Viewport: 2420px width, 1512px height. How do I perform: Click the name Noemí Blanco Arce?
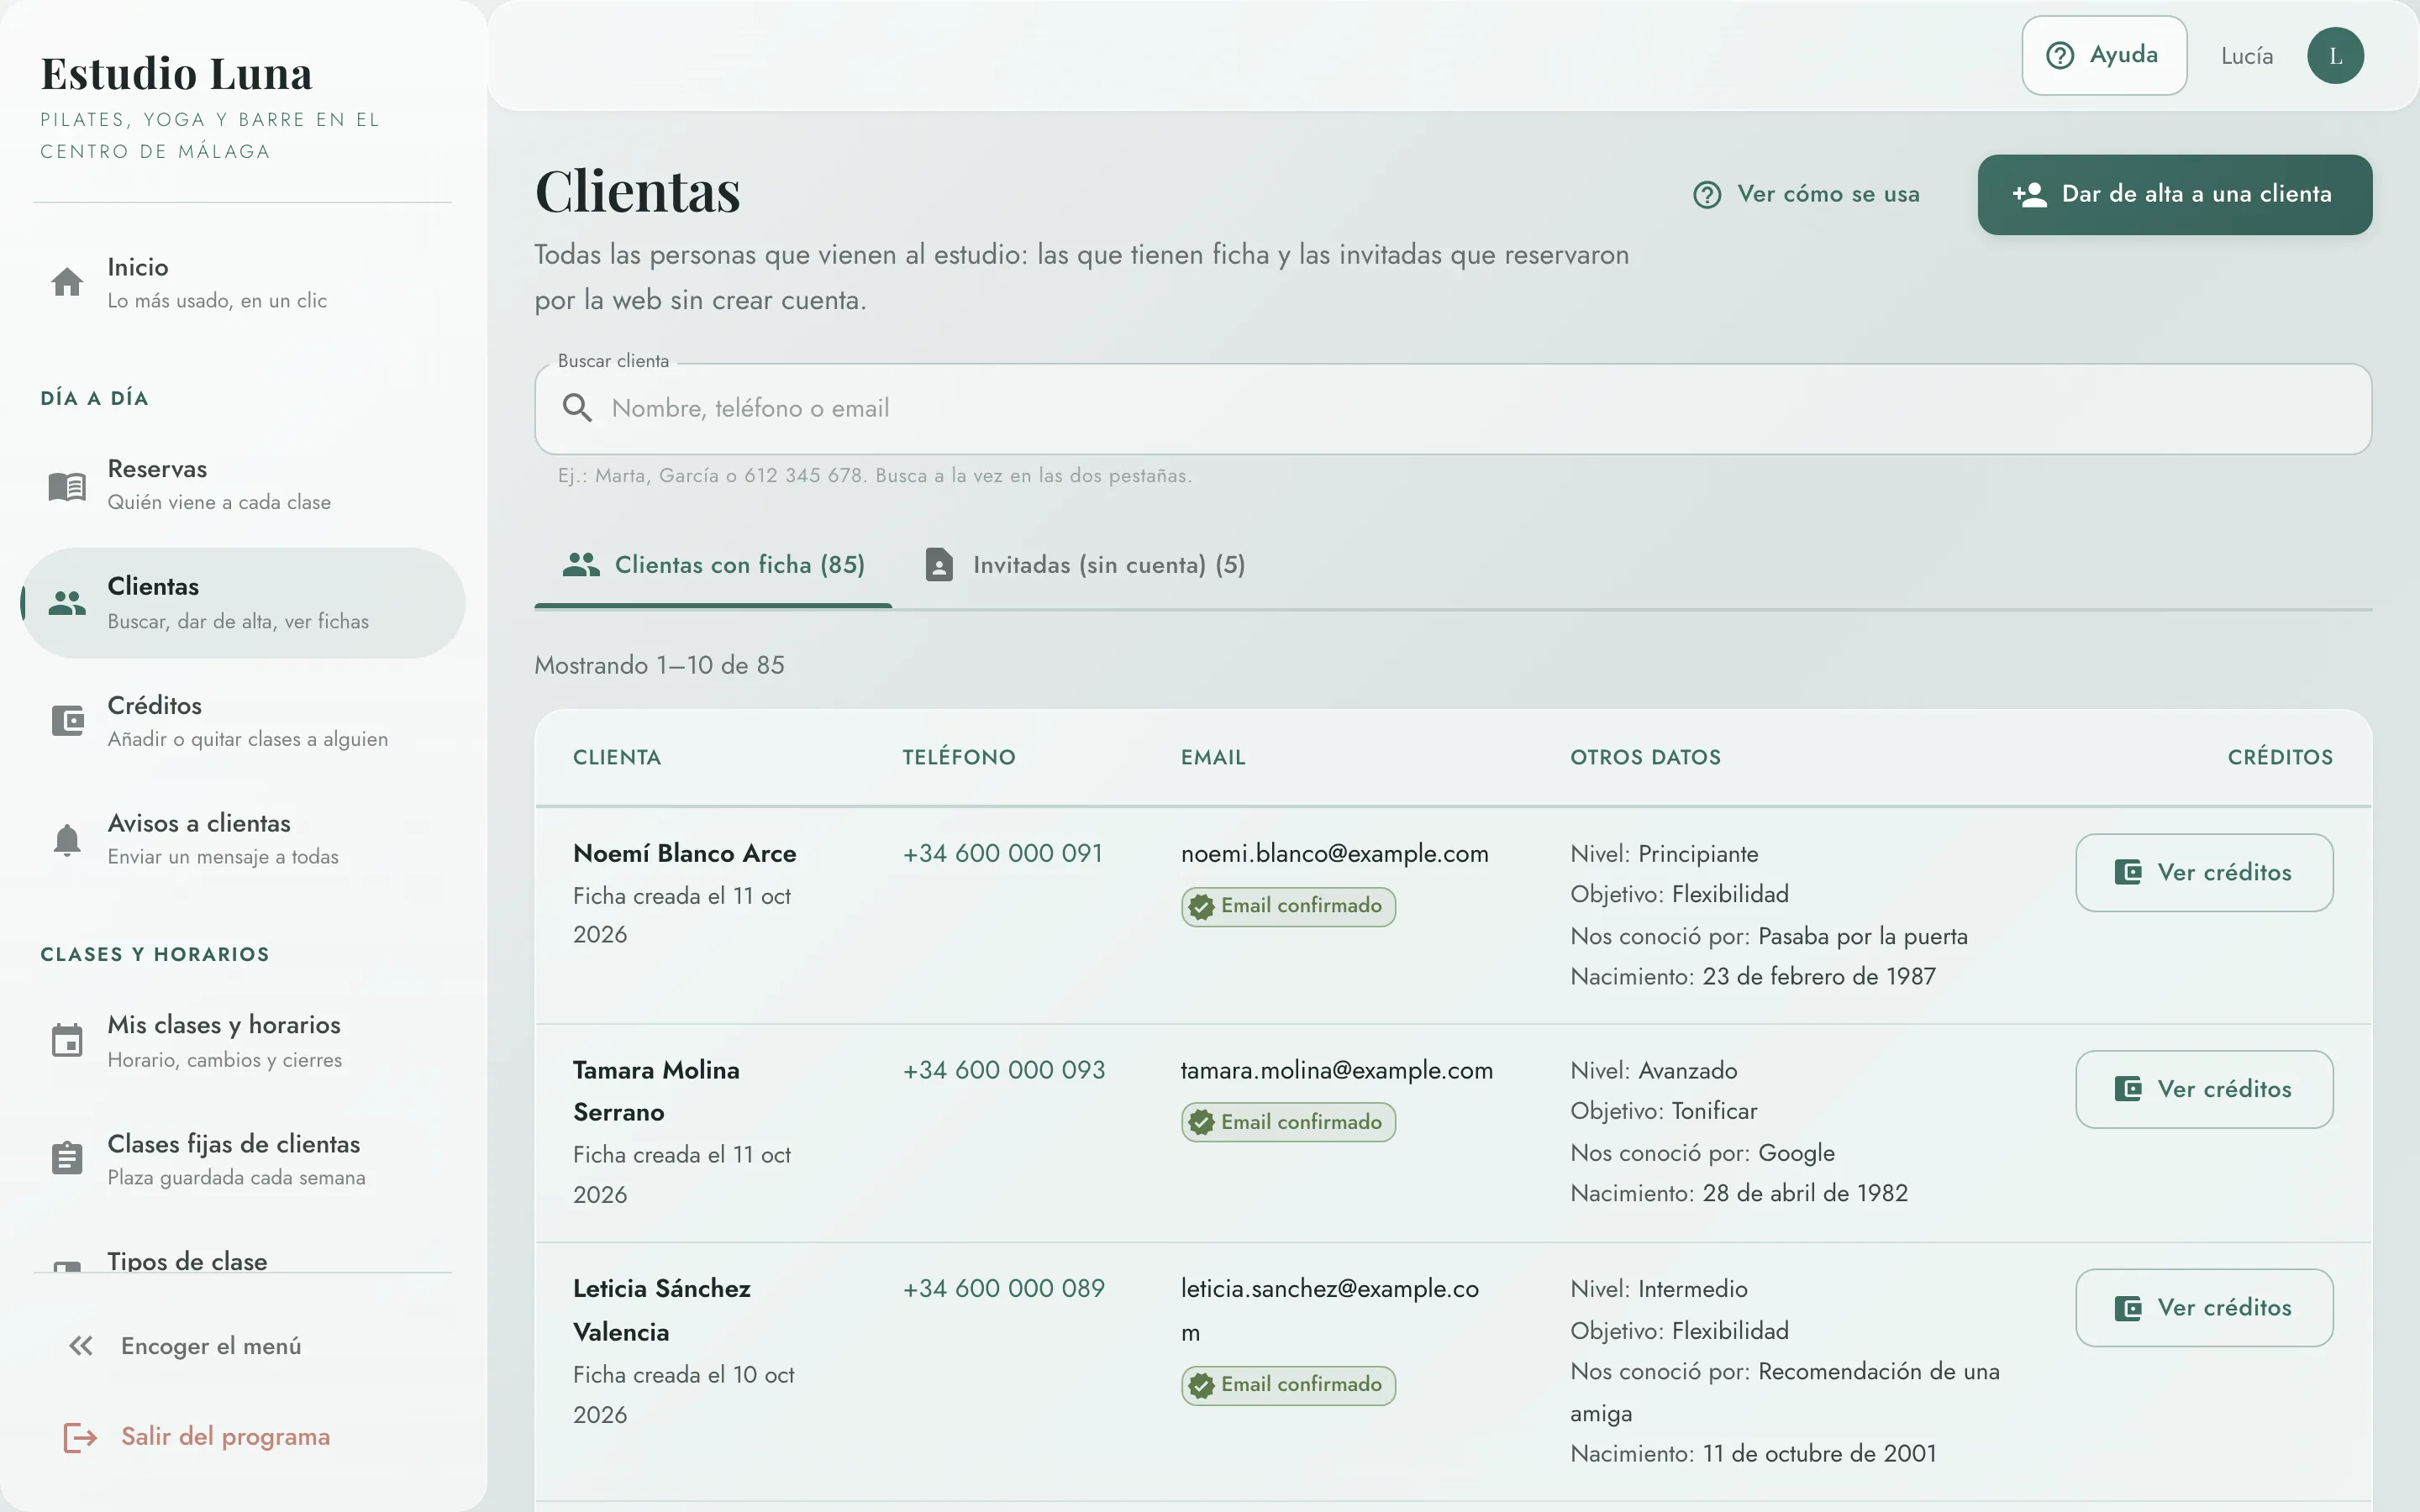click(x=685, y=853)
